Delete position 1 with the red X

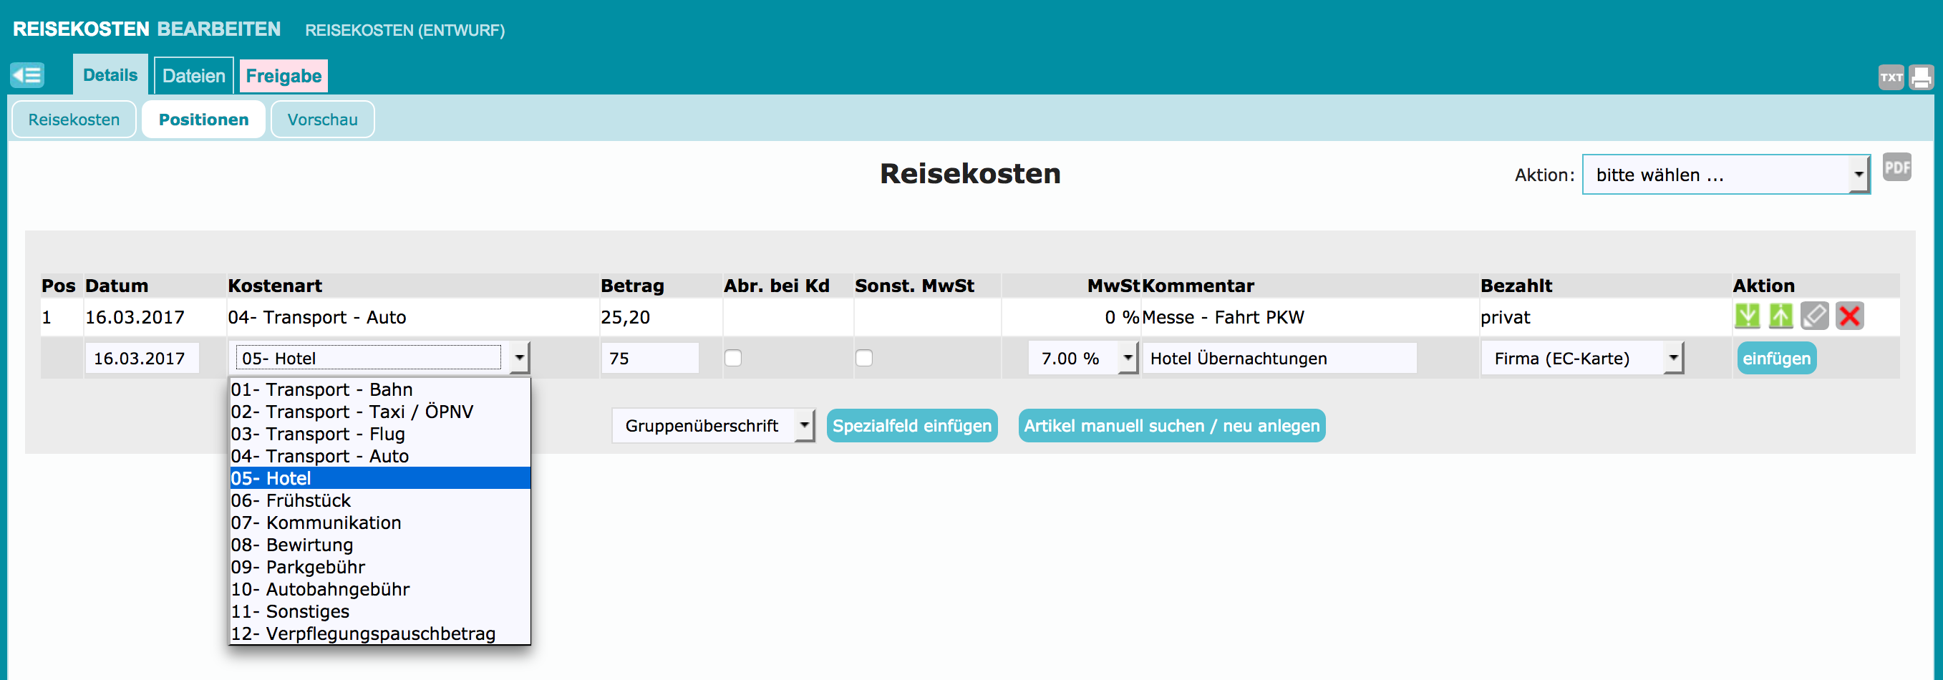tap(1848, 316)
